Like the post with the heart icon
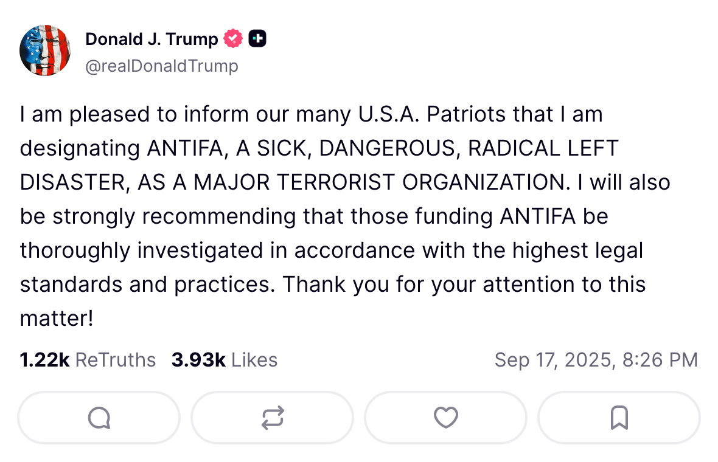Screen dimensions: 718x462 [x=445, y=418]
